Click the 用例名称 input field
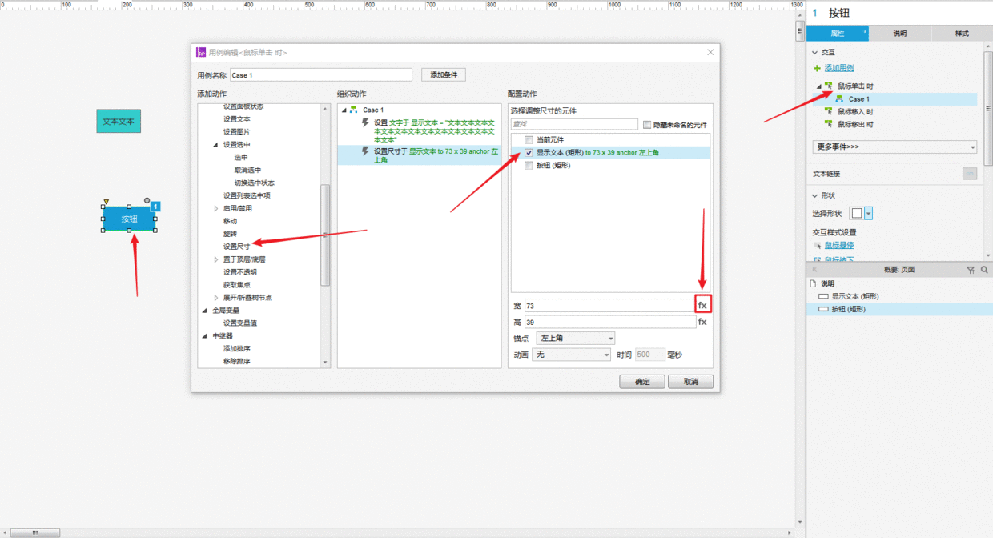The height and width of the screenshot is (538, 993). pyautogui.click(x=320, y=75)
